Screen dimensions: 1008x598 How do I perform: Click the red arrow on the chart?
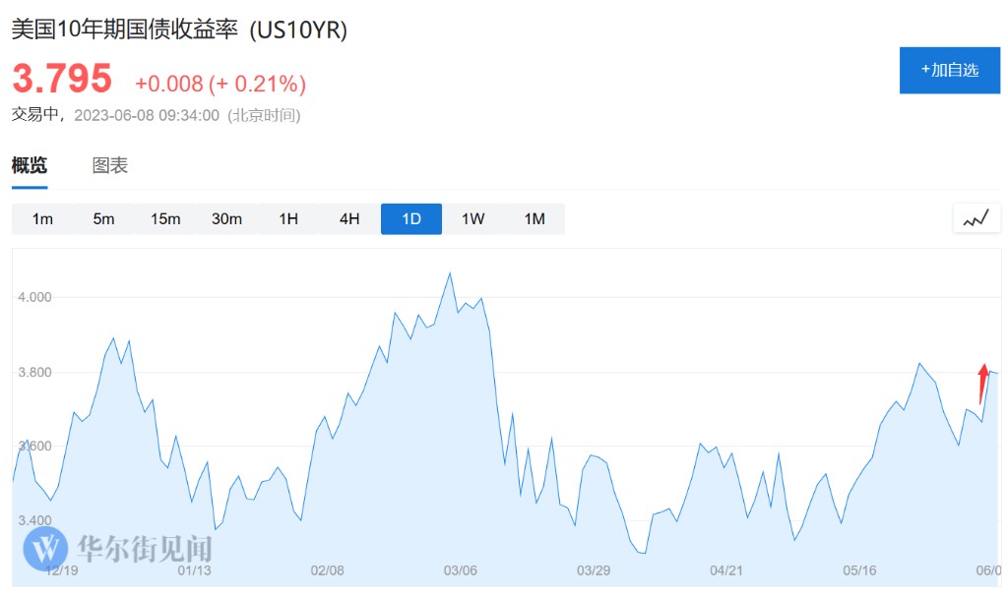pos(982,383)
